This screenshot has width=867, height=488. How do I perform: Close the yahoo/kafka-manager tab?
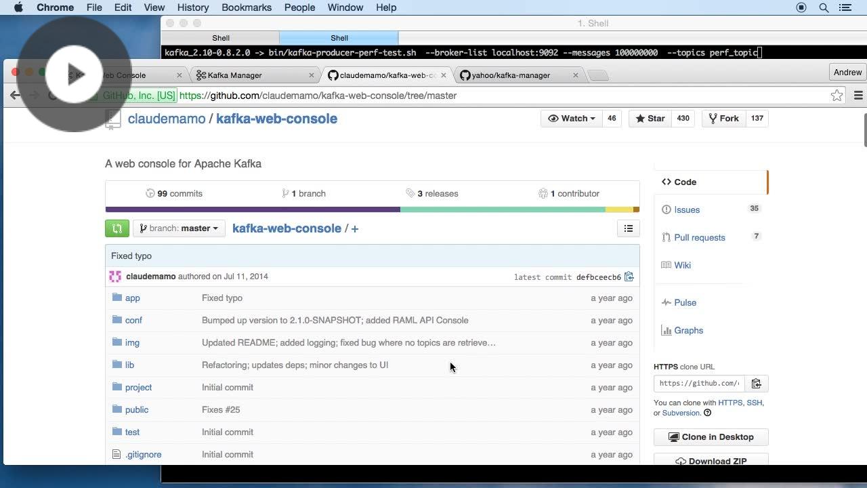point(576,75)
